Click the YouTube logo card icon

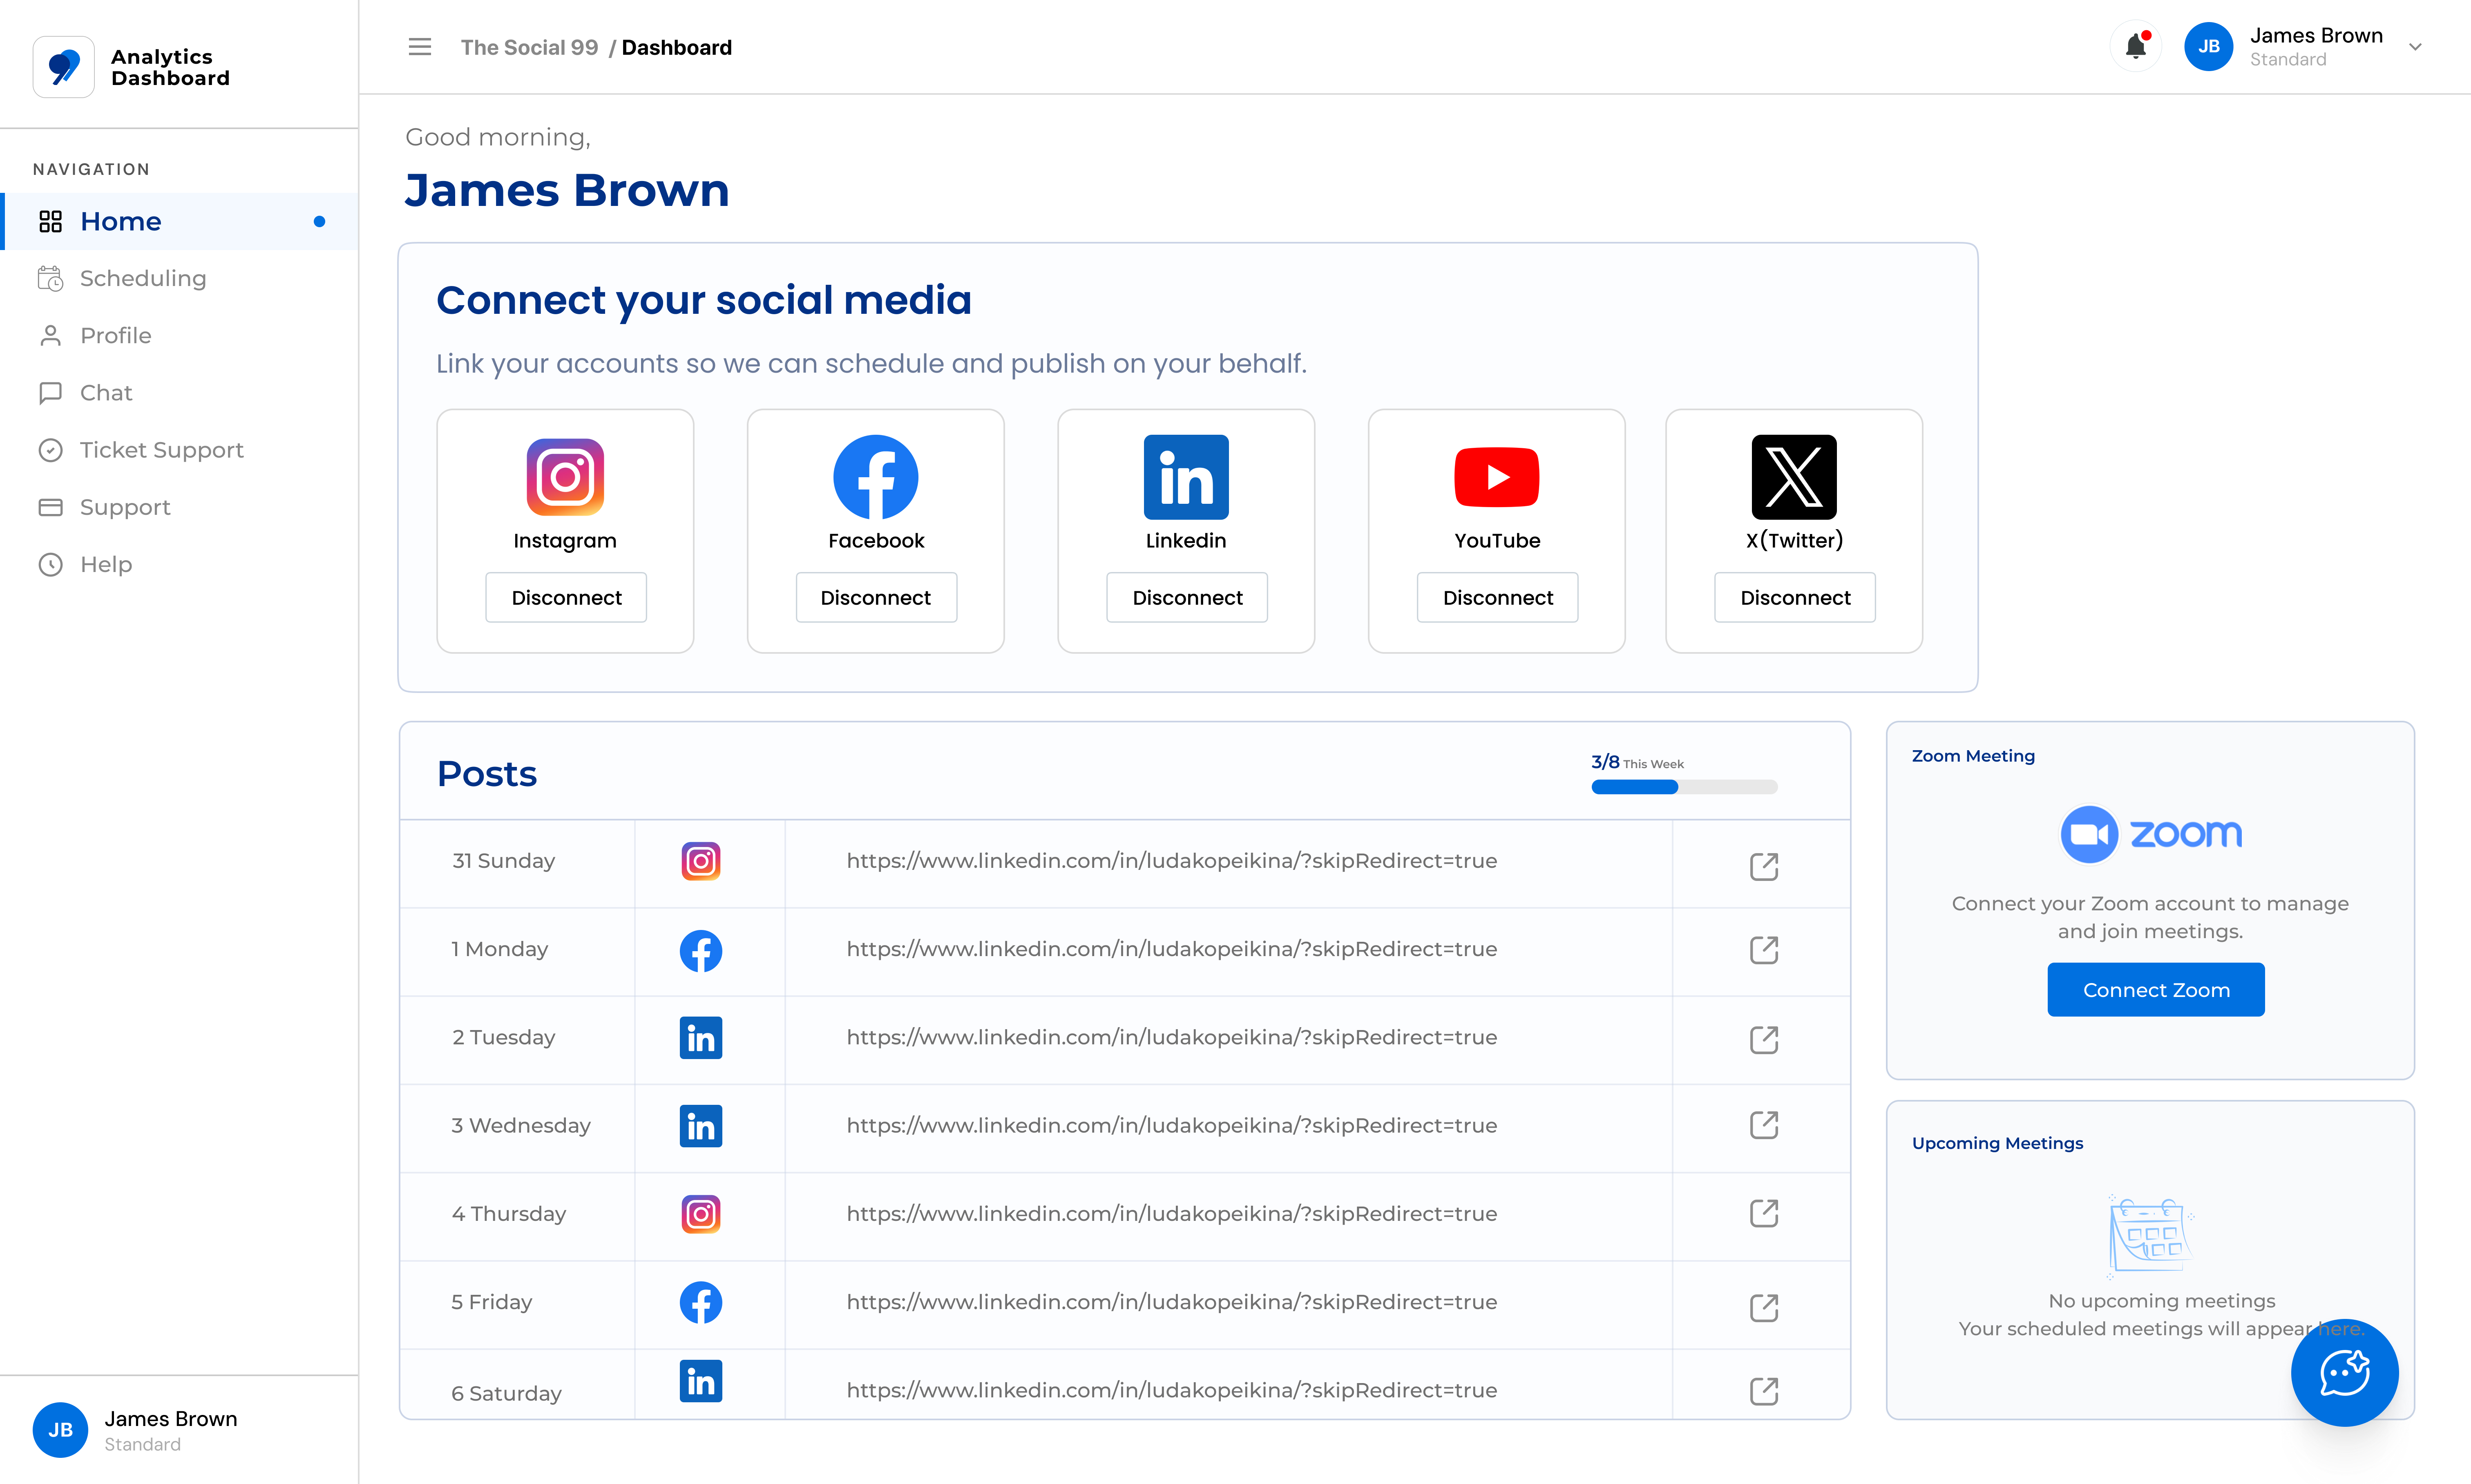pyautogui.click(x=1497, y=477)
